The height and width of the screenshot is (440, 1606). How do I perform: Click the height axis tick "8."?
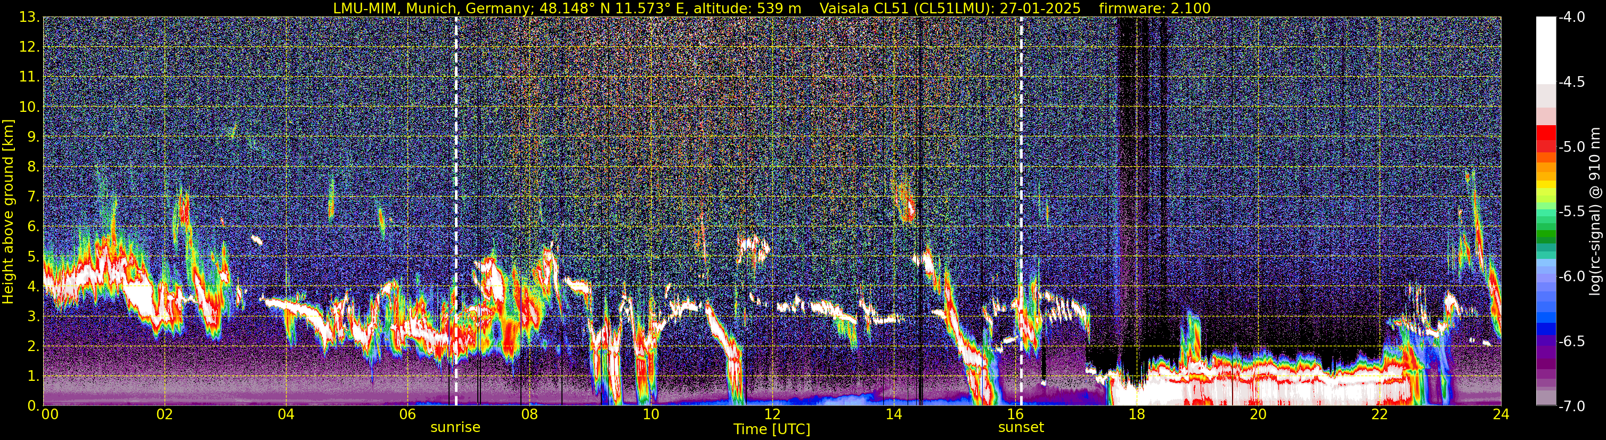34,166
